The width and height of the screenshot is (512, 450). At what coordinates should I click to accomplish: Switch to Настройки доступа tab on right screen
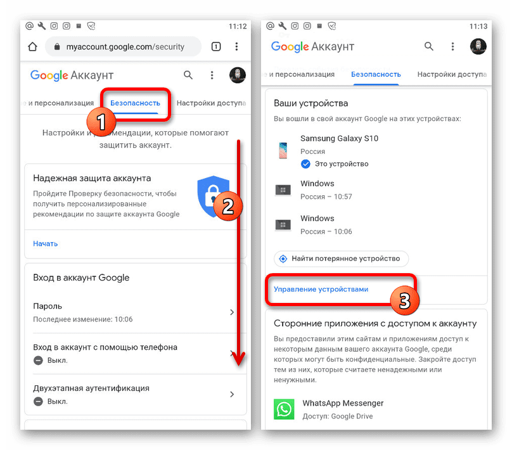[x=452, y=74]
